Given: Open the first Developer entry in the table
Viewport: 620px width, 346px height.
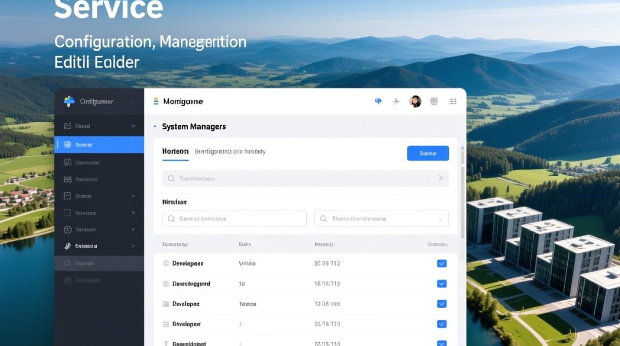Looking at the screenshot, I should click(x=188, y=263).
